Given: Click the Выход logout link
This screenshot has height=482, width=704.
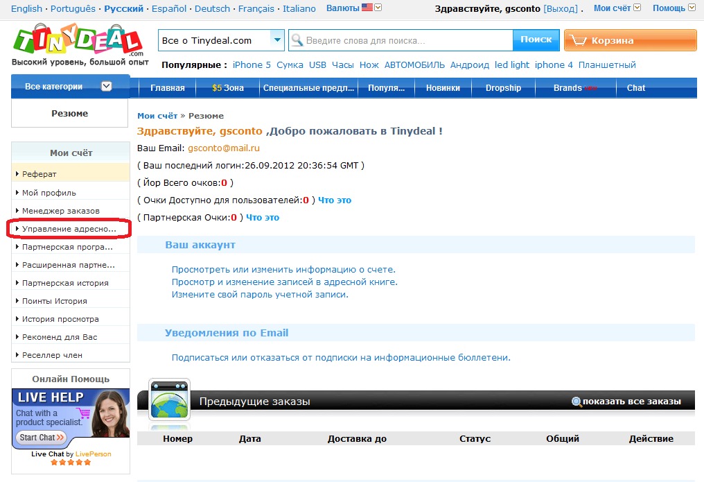Looking at the screenshot, I should 560,9.
